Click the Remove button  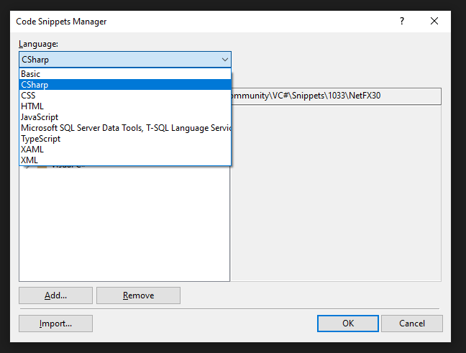(x=138, y=295)
